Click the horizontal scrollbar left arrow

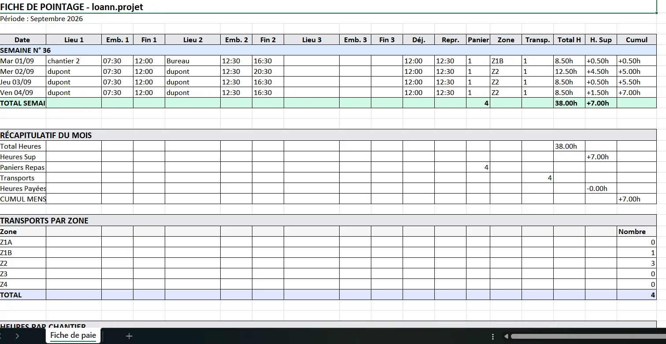point(507,337)
